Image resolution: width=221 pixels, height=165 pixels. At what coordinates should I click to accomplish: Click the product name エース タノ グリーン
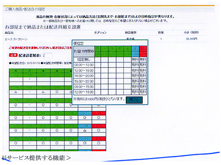tap(16, 39)
